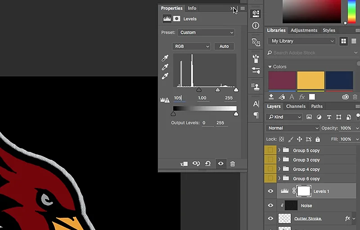The width and height of the screenshot is (360, 230).
Task: Open the Tool Presets stamp icon in dock
Action: 256,86
